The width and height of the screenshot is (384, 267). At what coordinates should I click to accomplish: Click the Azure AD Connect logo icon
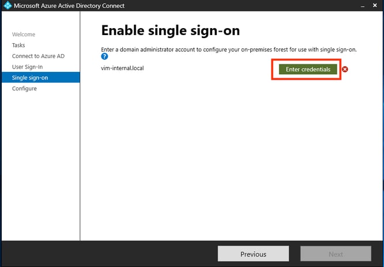(x=7, y=6)
